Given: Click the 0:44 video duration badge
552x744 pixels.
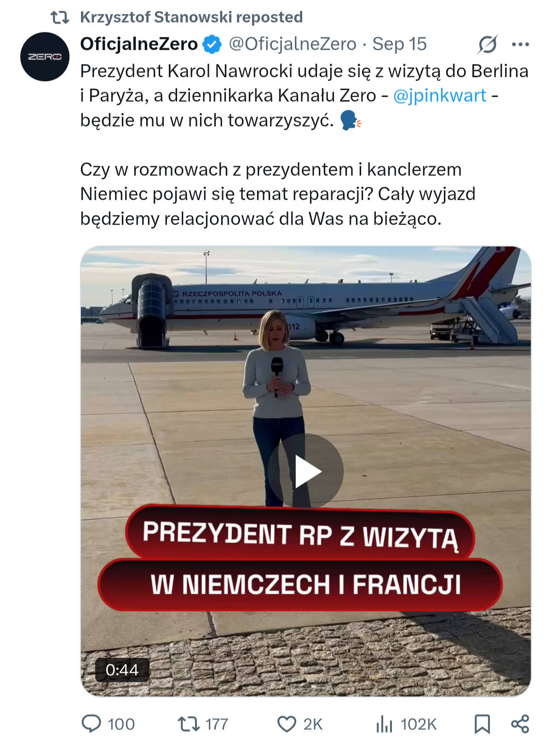Looking at the screenshot, I should [122, 670].
